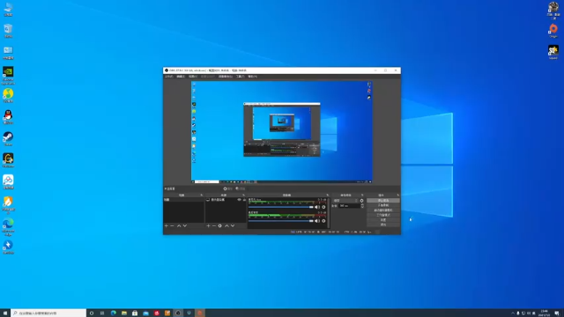The image size is (564, 317).
Task: Adjust the top channel blue volume slider
Action: (281, 207)
